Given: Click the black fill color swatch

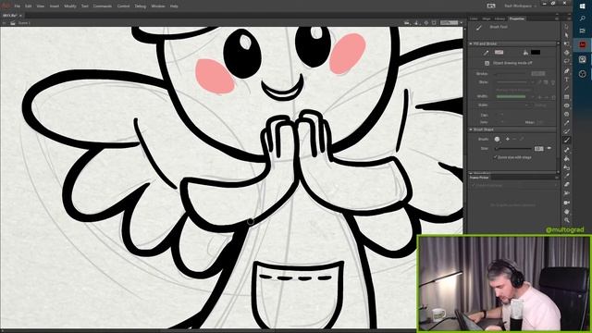Looking at the screenshot, I should (x=536, y=53).
